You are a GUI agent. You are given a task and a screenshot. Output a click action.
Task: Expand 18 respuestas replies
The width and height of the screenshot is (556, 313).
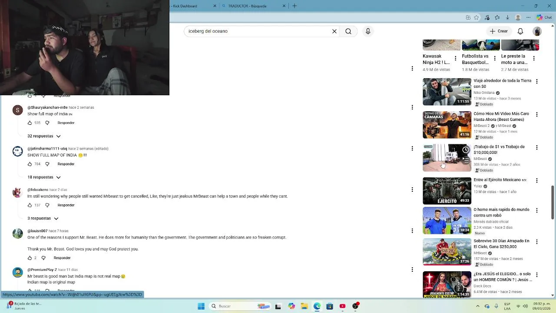point(44,177)
